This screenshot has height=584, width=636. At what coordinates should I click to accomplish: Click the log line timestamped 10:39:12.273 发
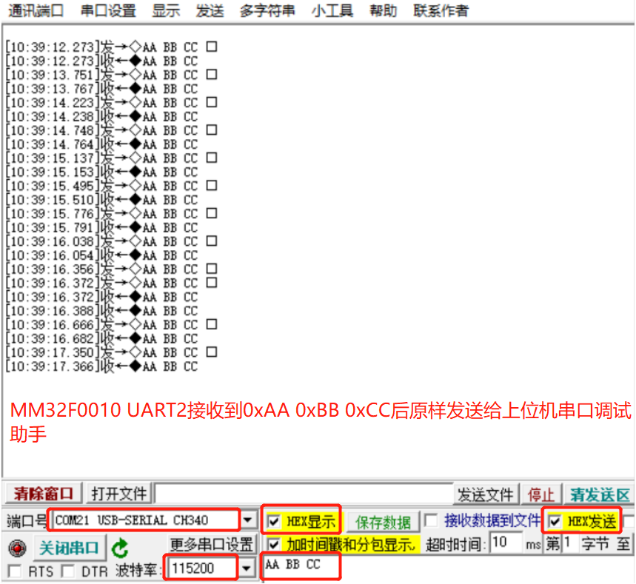click(111, 47)
